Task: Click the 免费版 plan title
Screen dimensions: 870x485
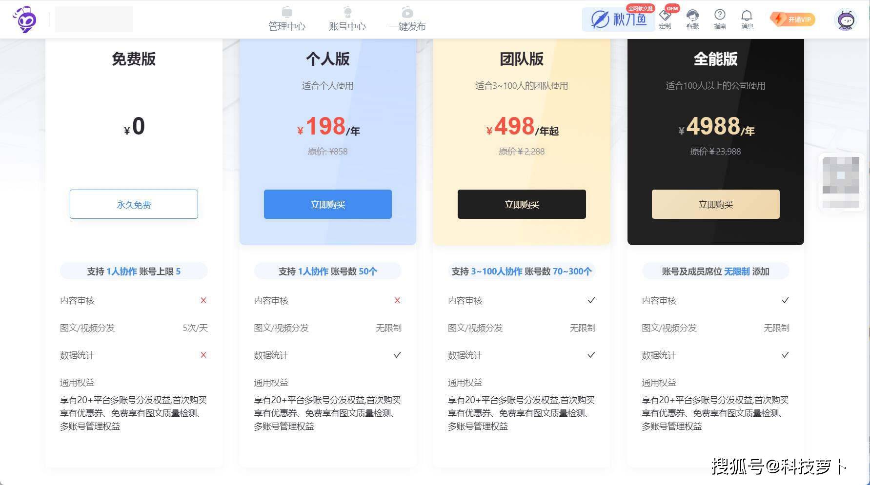Action: [x=134, y=59]
